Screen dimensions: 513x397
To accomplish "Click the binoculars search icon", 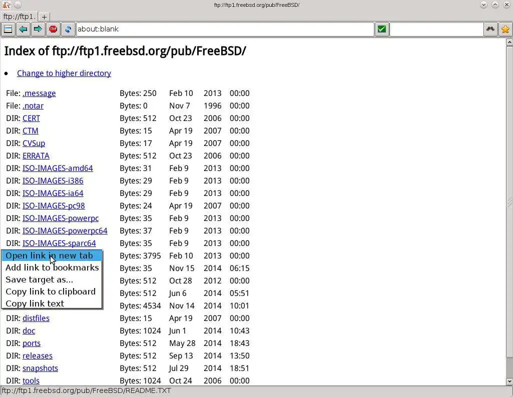I will click(x=490, y=29).
